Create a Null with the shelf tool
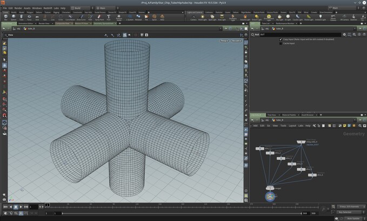This screenshot has width=367, height=221. click(x=45, y=17)
